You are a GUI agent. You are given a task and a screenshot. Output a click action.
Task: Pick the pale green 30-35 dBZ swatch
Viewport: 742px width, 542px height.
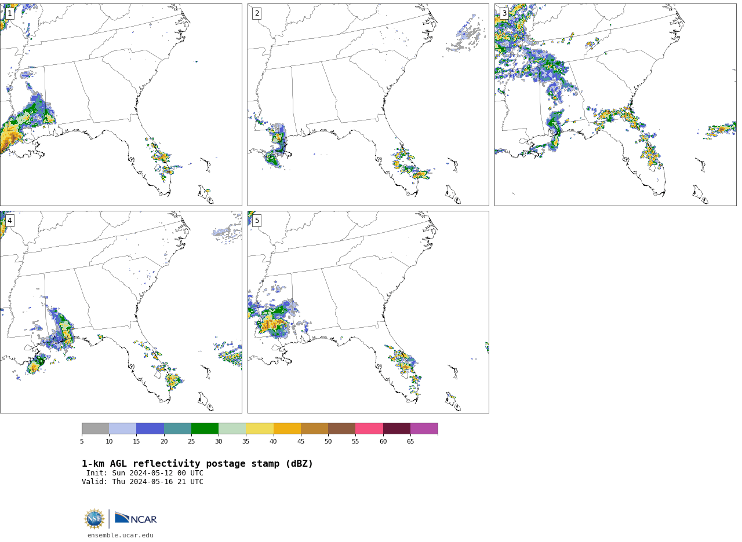[232, 429]
